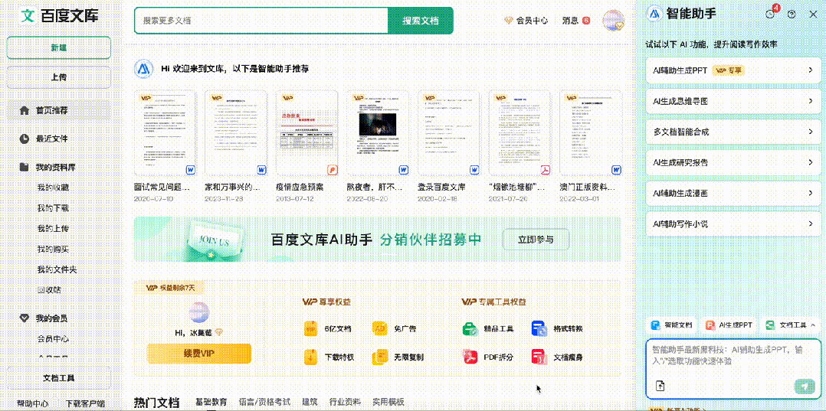This screenshot has width=826, height=411.
Task: Click the history clock icon in 智能助手
Action: (x=771, y=14)
